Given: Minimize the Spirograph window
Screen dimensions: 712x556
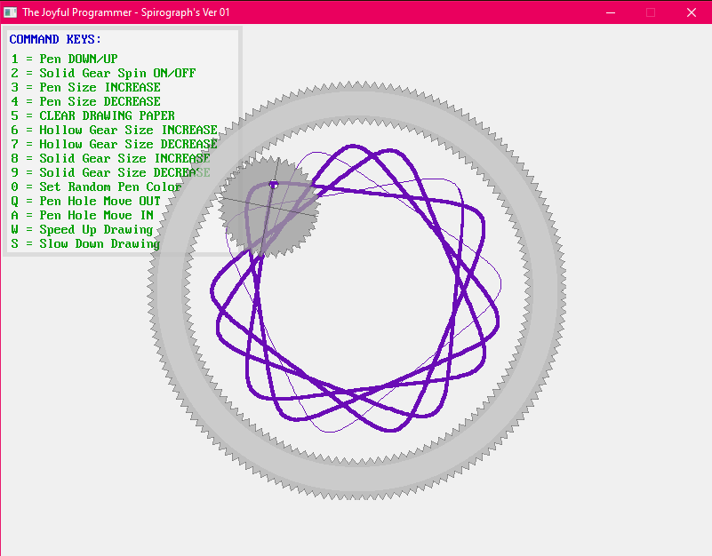Looking at the screenshot, I should [611, 12].
